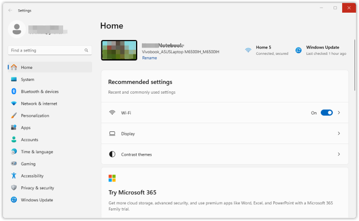Click the Recommended settings heading
359x221 pixels.
point(140,82)
